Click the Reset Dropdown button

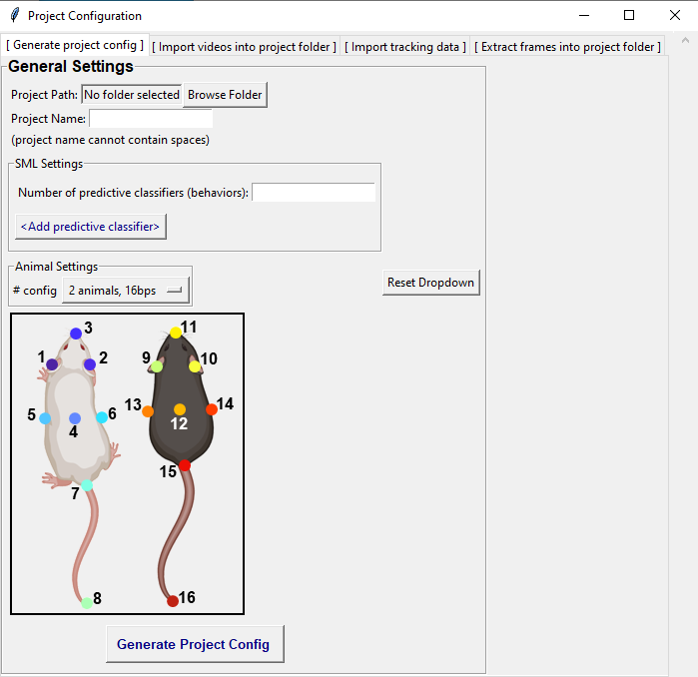pyautogui.click(x=431, y=283)
